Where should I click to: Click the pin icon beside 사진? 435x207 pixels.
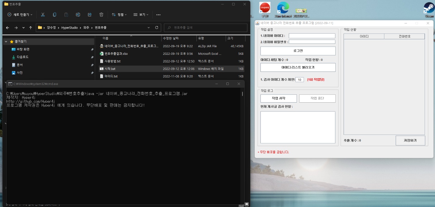92,73
